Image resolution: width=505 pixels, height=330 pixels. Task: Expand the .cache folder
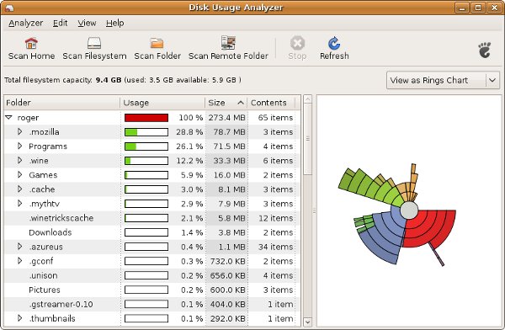(x=20, y=189)
